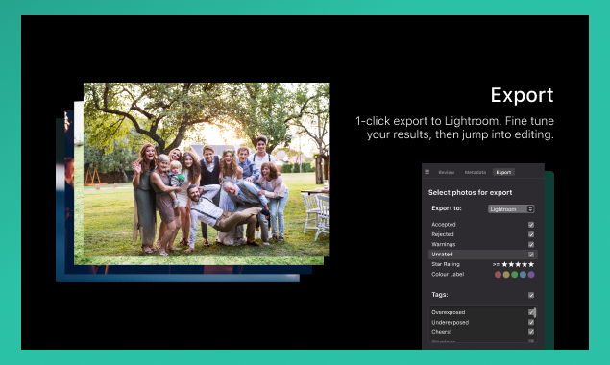610x365 pixels.
Task: Click the Accepted row label
Action: tap(444, 225)
